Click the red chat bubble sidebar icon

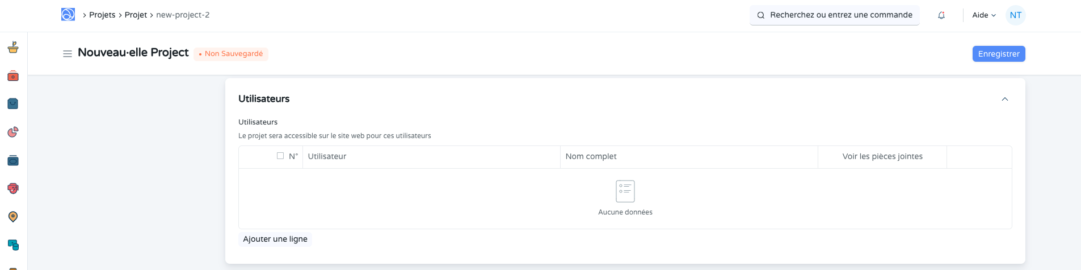[13, 188]
